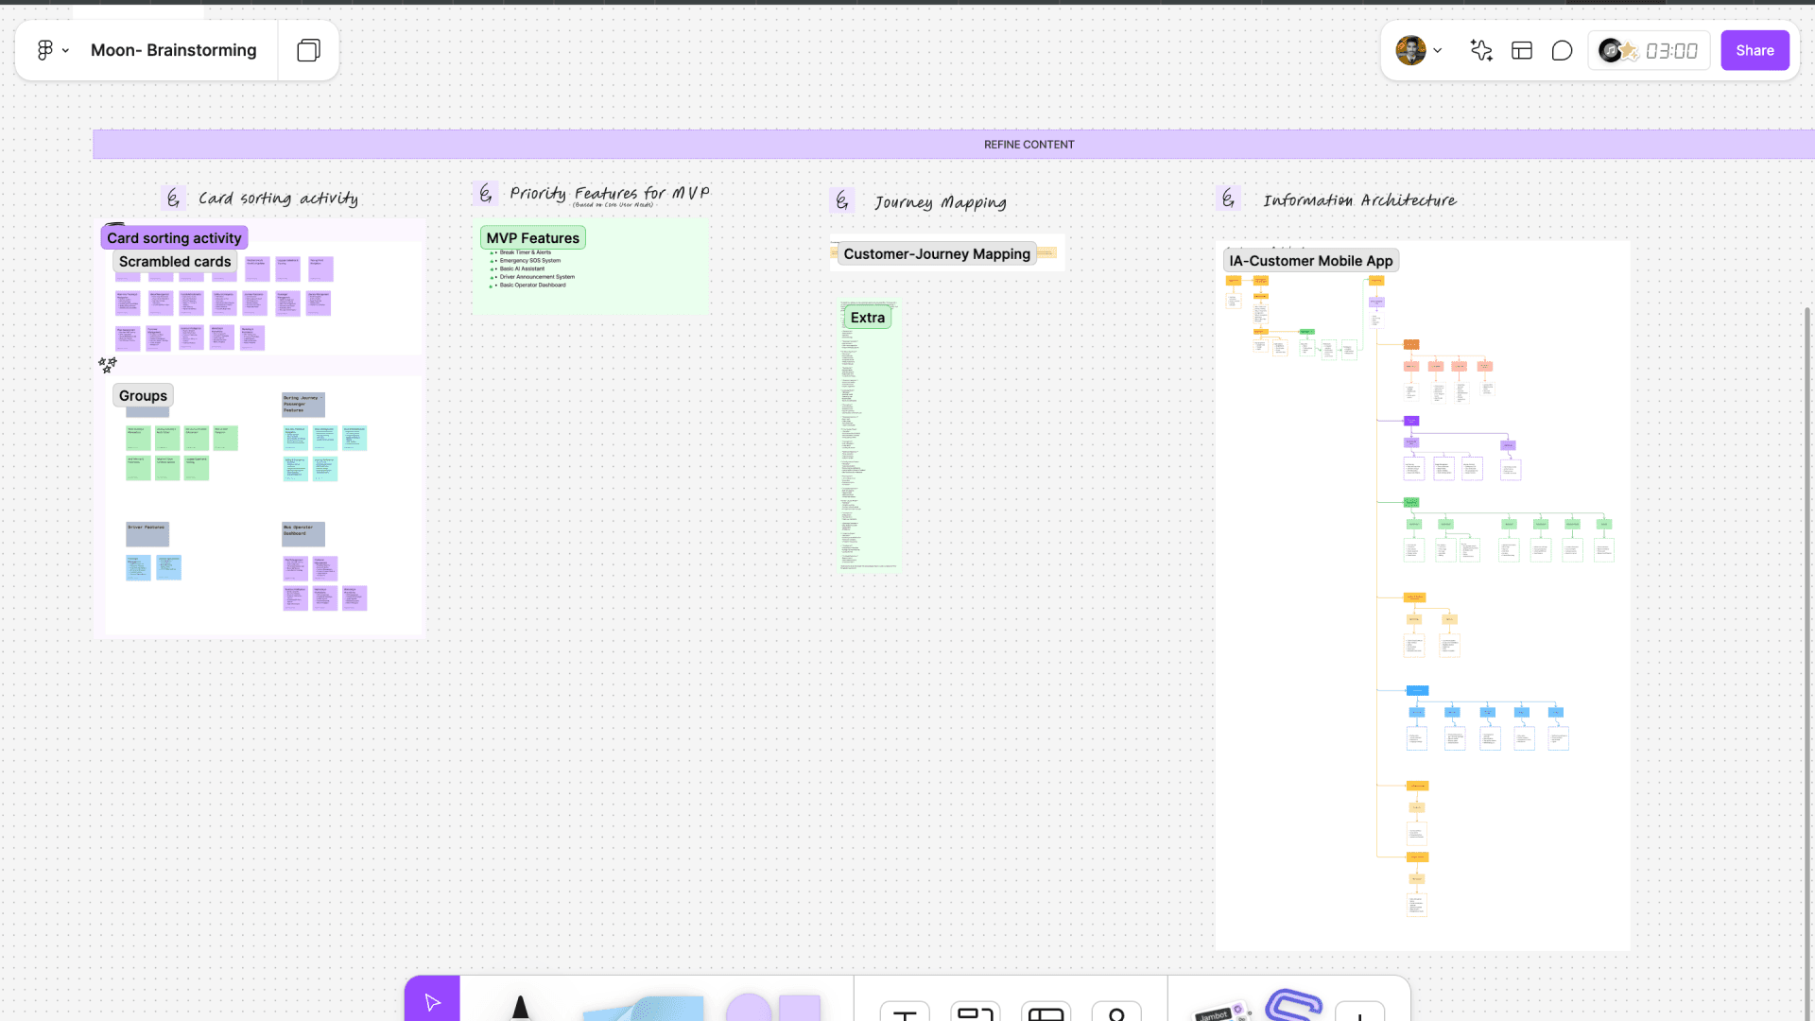Viewport: 1815px width, 1021px height.
Task: Select the Customer-Journey Mapping section label
Action: (x=936, y=253)
